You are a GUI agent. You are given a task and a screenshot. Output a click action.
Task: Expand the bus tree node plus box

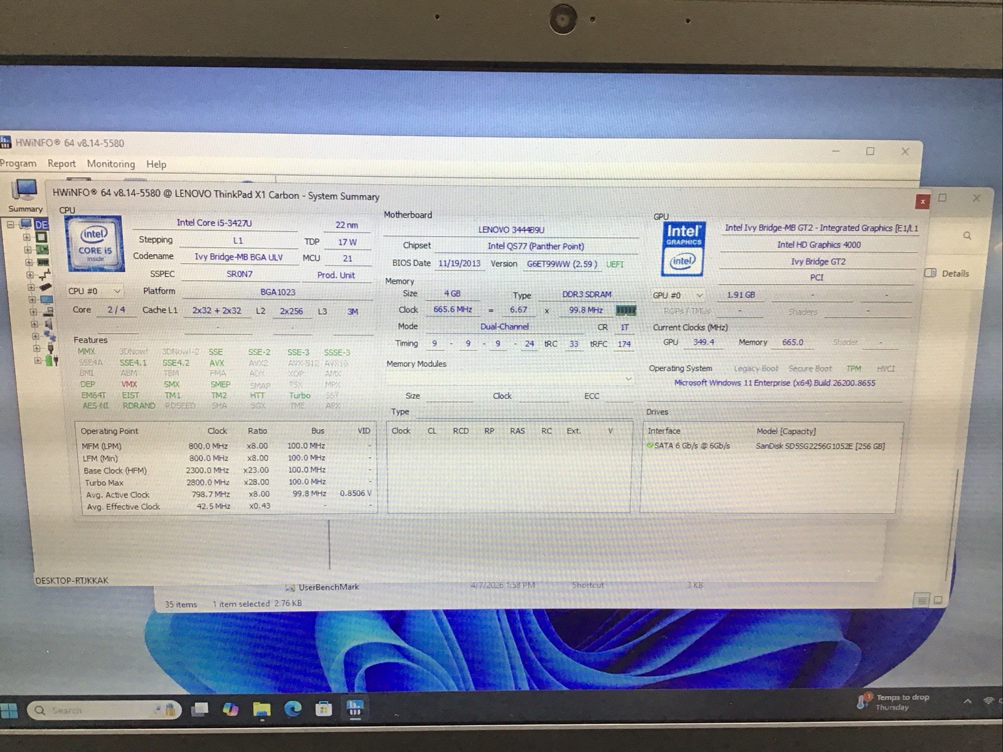tap(30, 275)
